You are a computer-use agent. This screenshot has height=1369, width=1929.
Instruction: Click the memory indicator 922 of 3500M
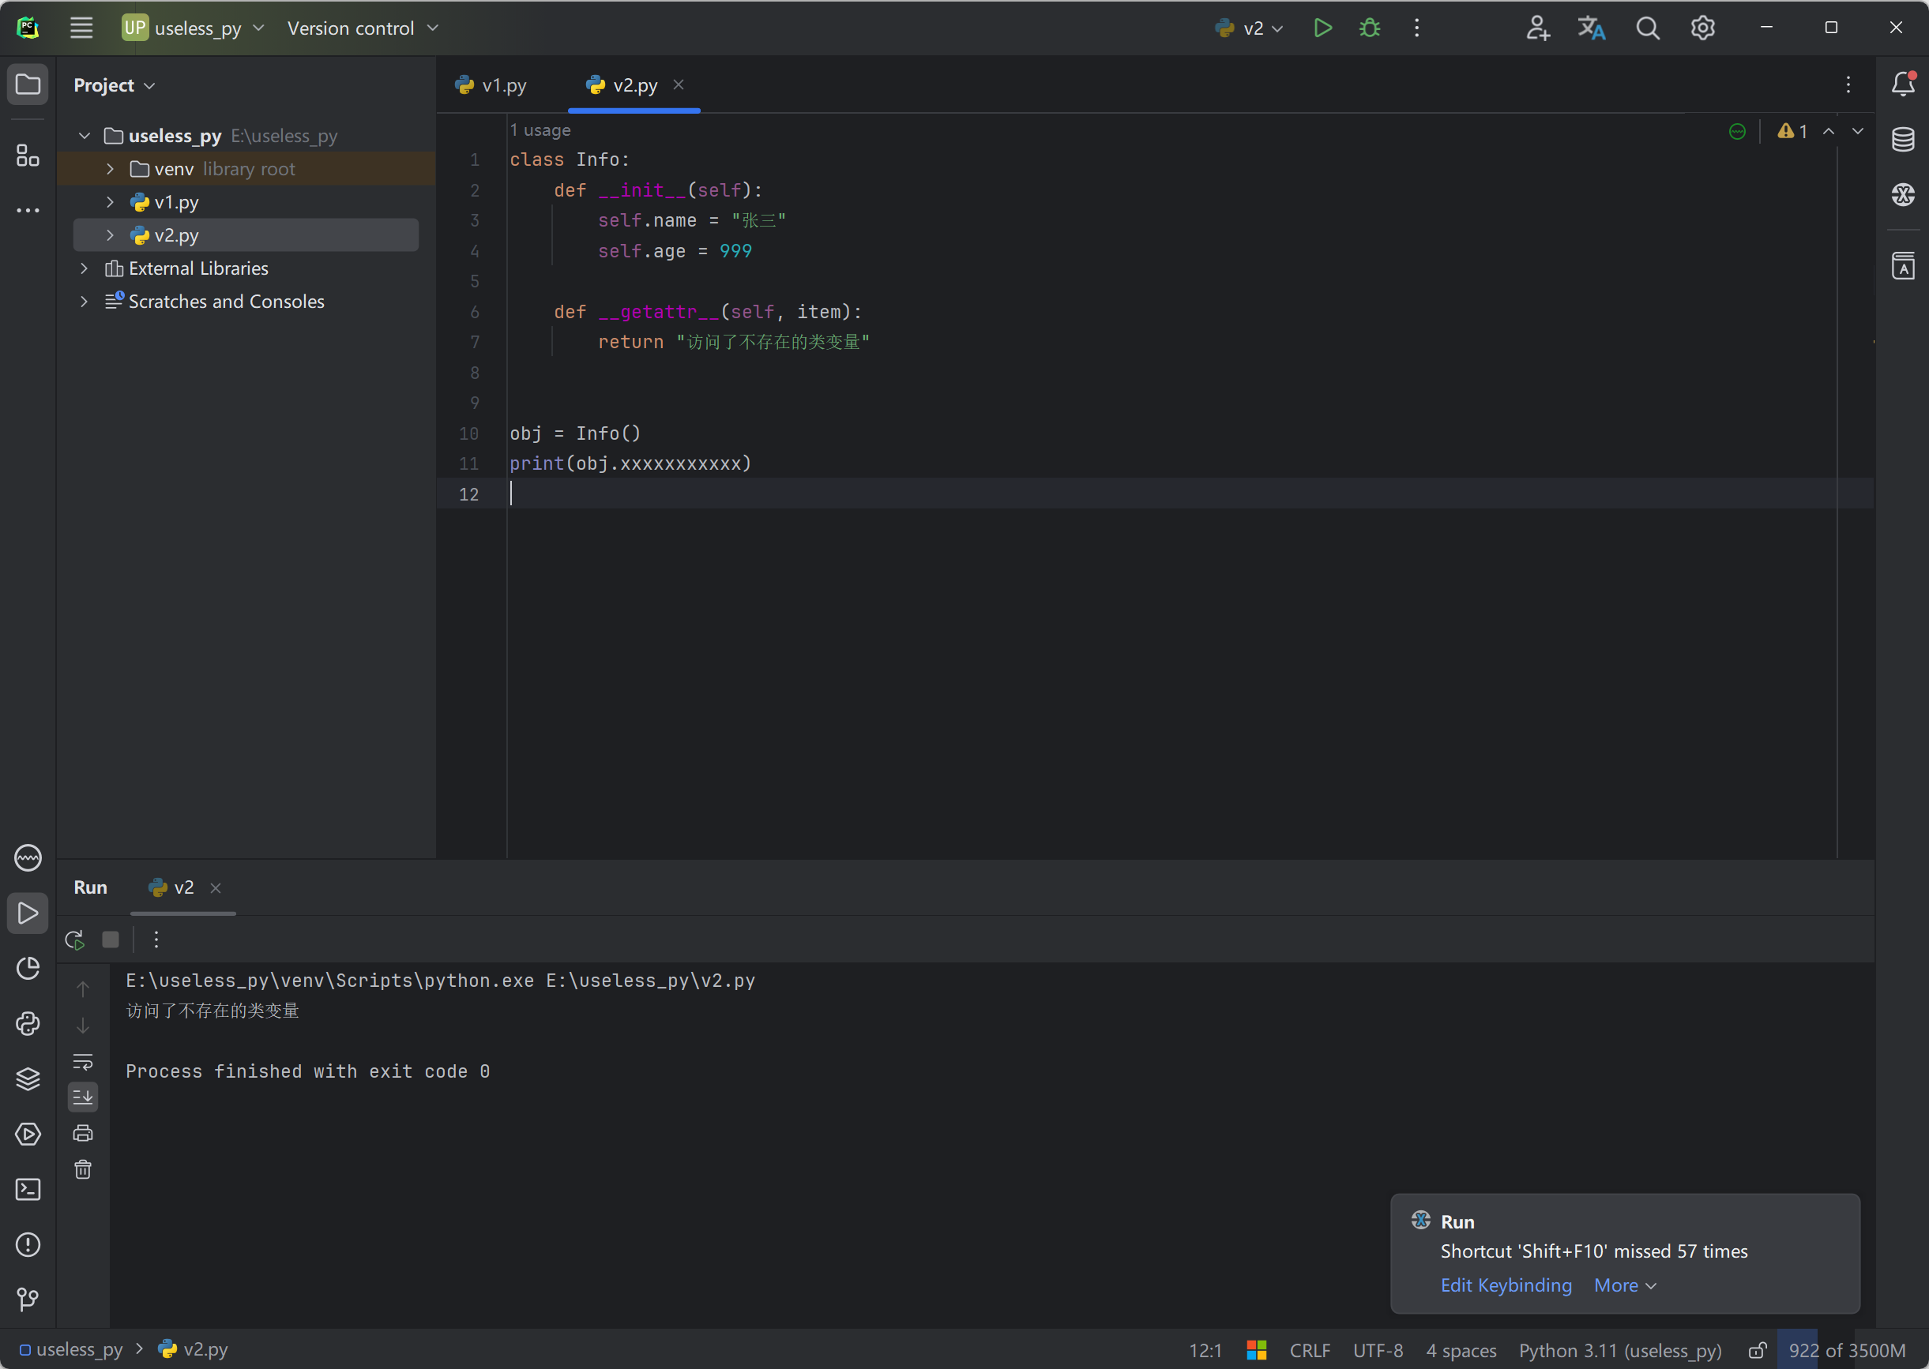(1846, 1351)
